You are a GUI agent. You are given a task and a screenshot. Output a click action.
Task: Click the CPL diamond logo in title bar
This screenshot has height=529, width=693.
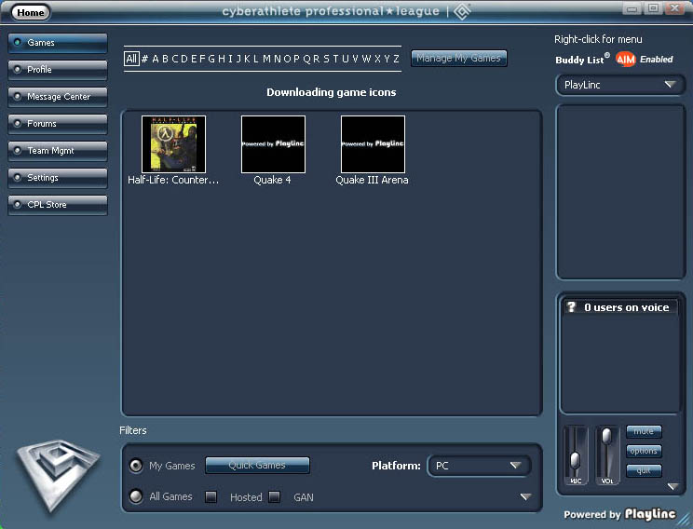click(462, 11)
